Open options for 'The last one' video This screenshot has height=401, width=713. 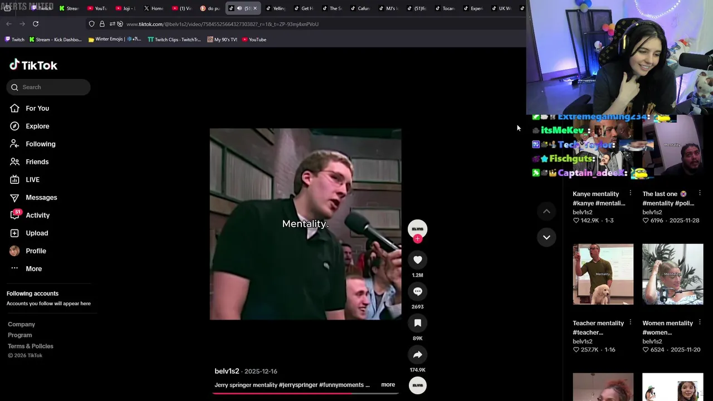pos(700,193)
